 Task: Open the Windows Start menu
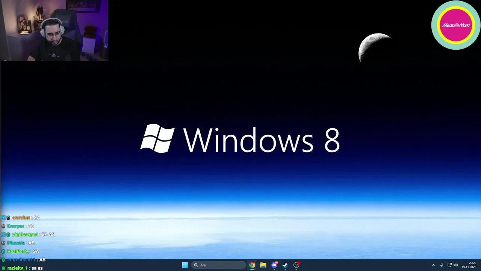(185, 265)
